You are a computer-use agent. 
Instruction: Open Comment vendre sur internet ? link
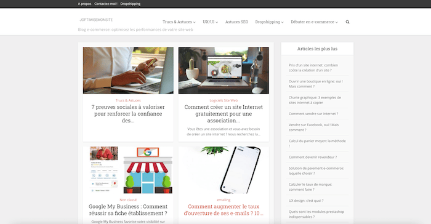[313, 114]
